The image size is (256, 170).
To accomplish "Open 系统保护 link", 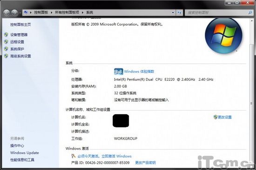I will 17,49.
